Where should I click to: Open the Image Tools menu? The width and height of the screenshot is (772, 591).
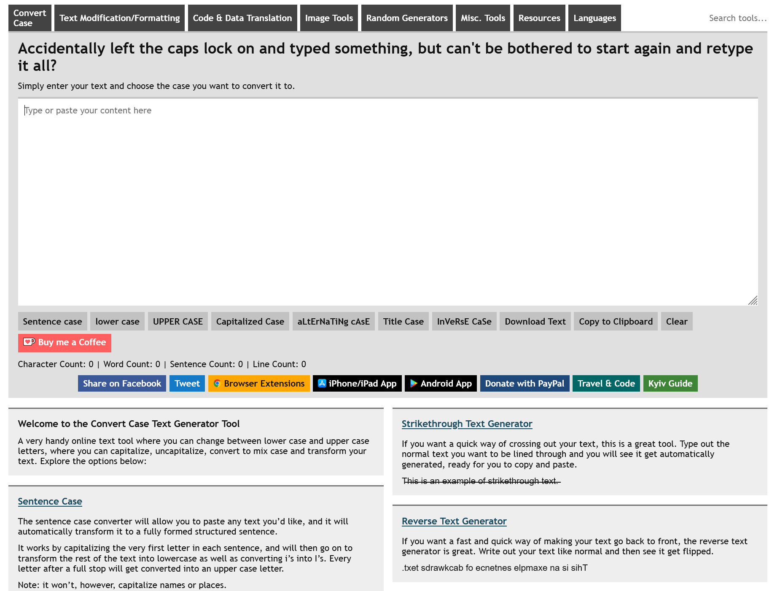click(329, 18)
